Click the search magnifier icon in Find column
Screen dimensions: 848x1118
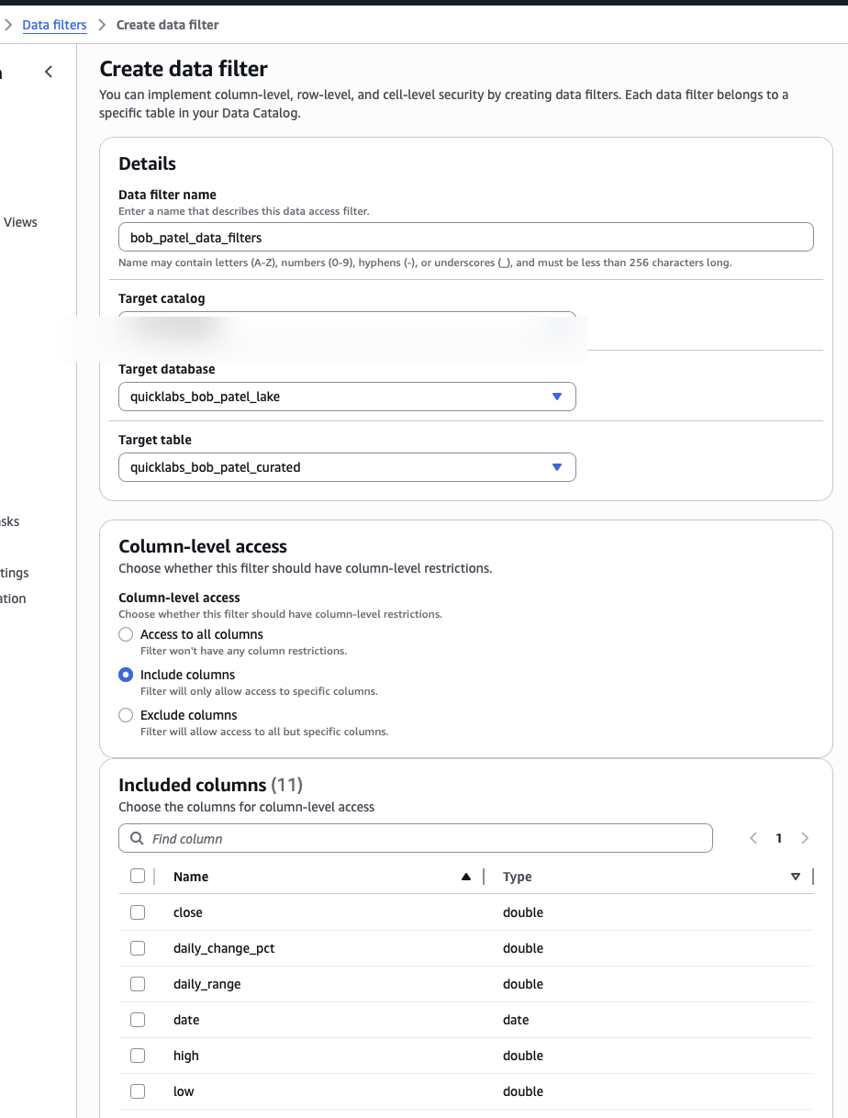point(137,839)
